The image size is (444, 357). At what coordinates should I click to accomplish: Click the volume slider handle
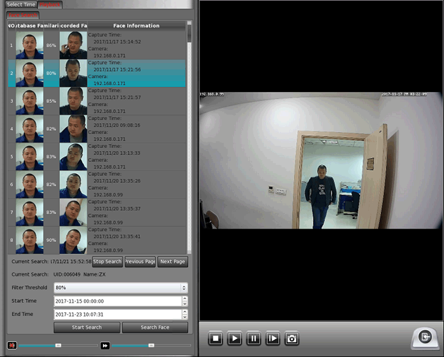(58, 345)
